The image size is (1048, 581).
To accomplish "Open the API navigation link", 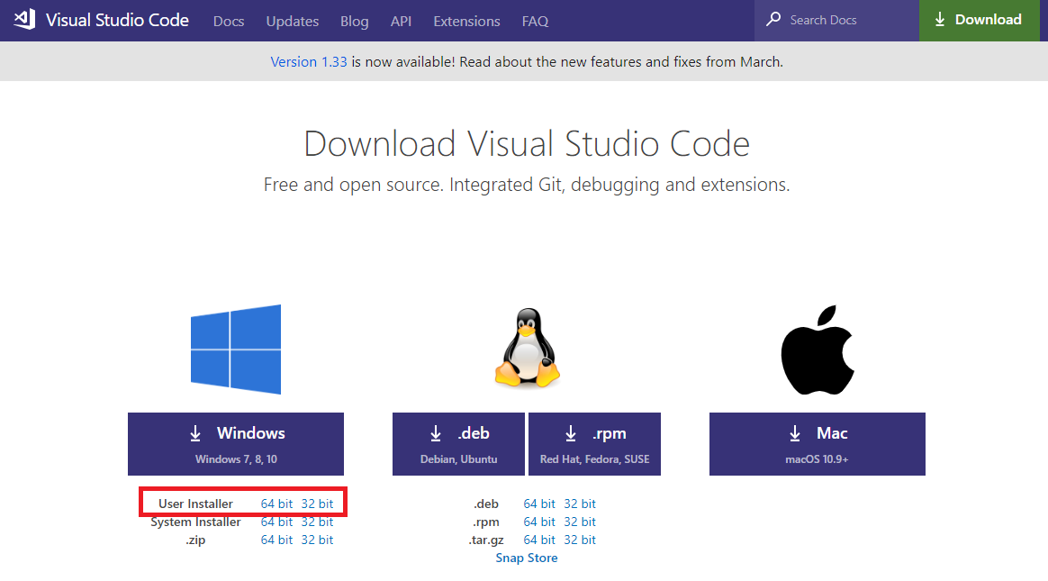I will point(401,22).
